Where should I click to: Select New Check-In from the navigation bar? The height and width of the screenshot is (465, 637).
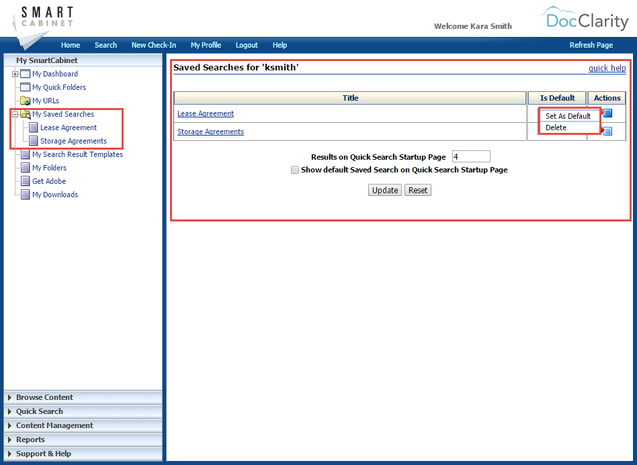point(153,45)
